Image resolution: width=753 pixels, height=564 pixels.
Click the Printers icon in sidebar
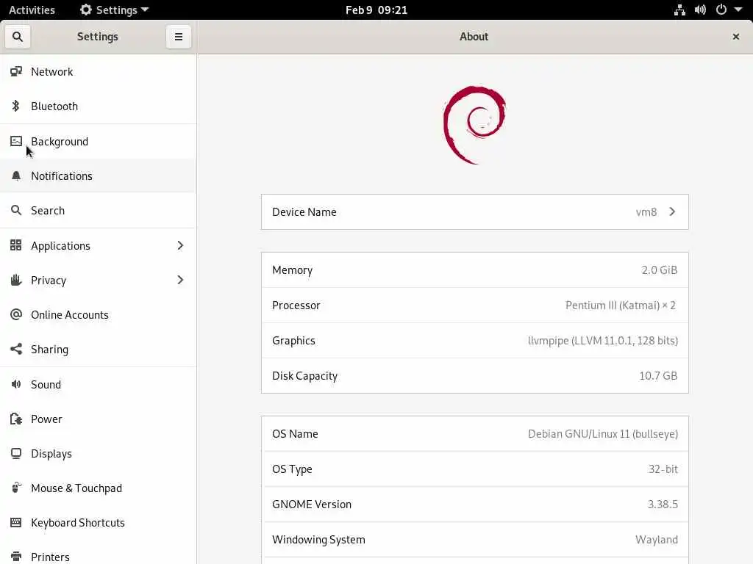(16, 557)
